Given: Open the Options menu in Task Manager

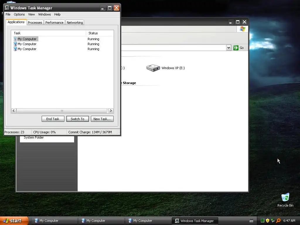Looking at the screenshot, I should [x=19, y=14].
